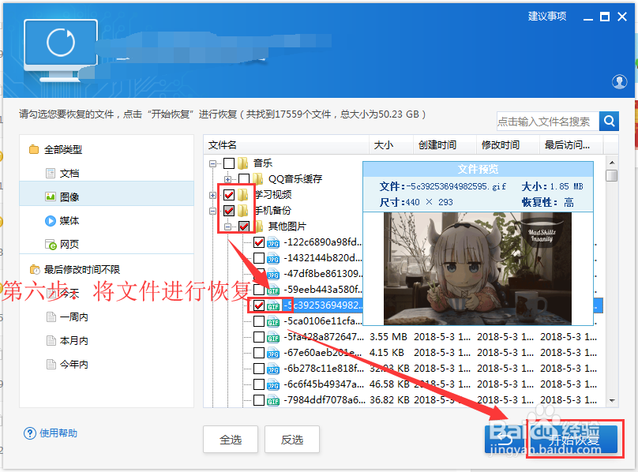Image resolution: width=638 pixels, height=472 pixels.
Task: Click the GIF icon of -5ca0106e11cfa
Action: 273,321
